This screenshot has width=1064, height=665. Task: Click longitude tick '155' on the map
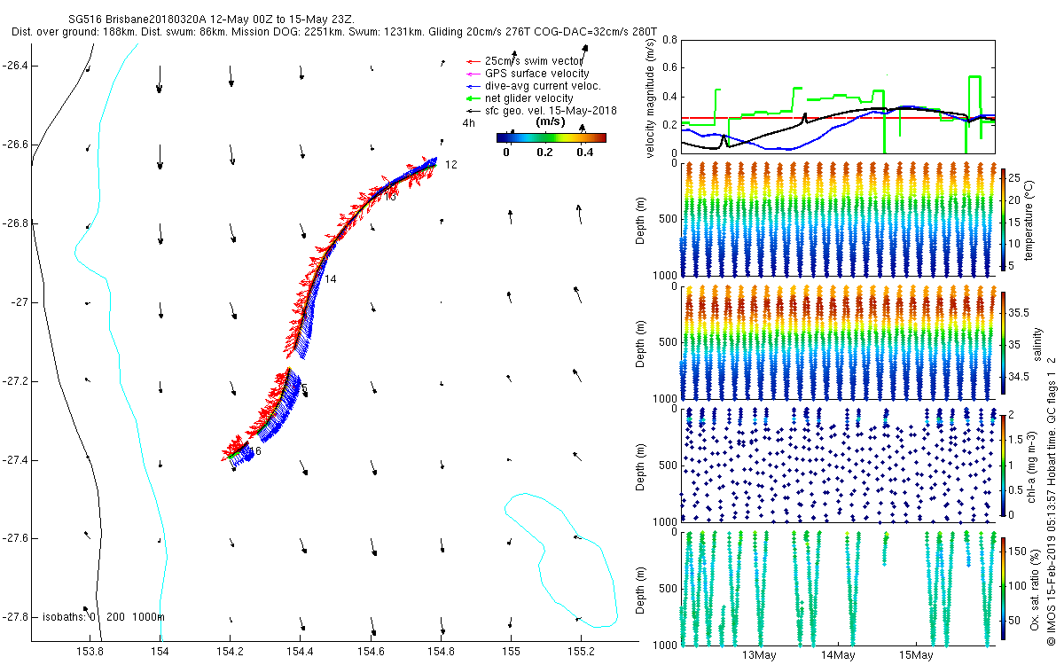(x=511, y=652)
